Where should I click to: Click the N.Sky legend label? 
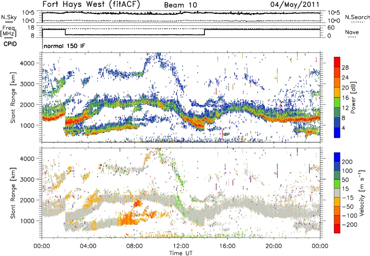point(7,17)
